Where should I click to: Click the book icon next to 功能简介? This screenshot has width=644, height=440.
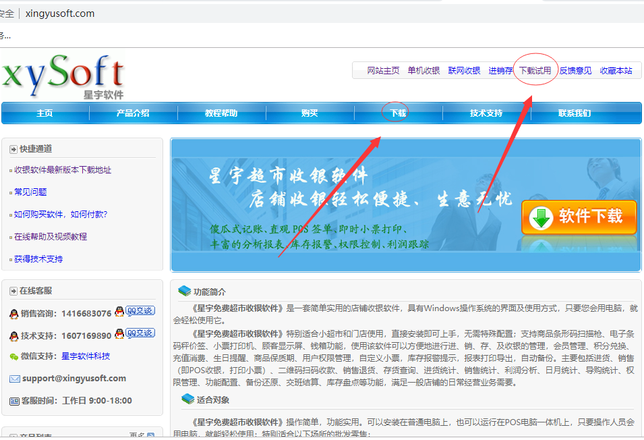(184, 291)
